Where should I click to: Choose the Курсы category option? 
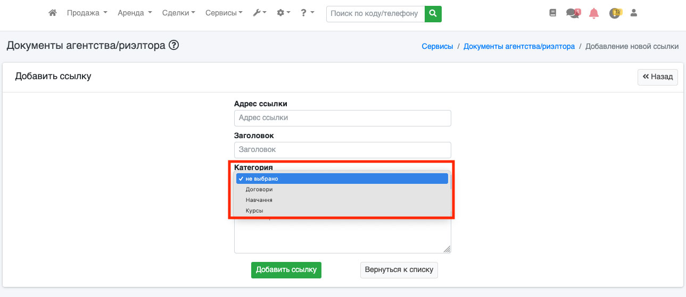pos(342,210)
